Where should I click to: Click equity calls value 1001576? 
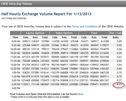pyautogui.click(x=26, y=76)
